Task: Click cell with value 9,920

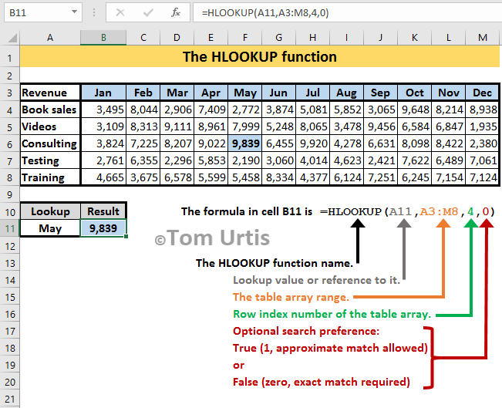Action: point(313,143)
